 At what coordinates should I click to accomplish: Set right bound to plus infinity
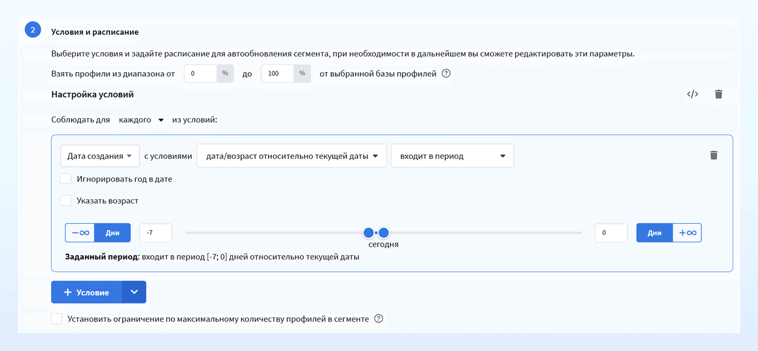[687, 233]
